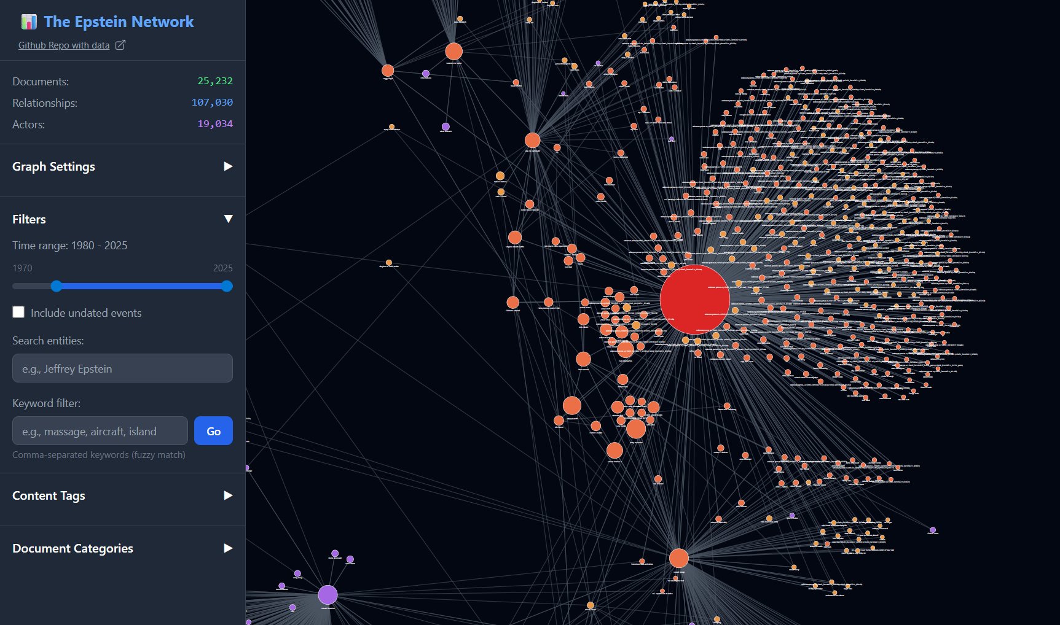Click the external link icon beside Github Repo

point(120,45)
